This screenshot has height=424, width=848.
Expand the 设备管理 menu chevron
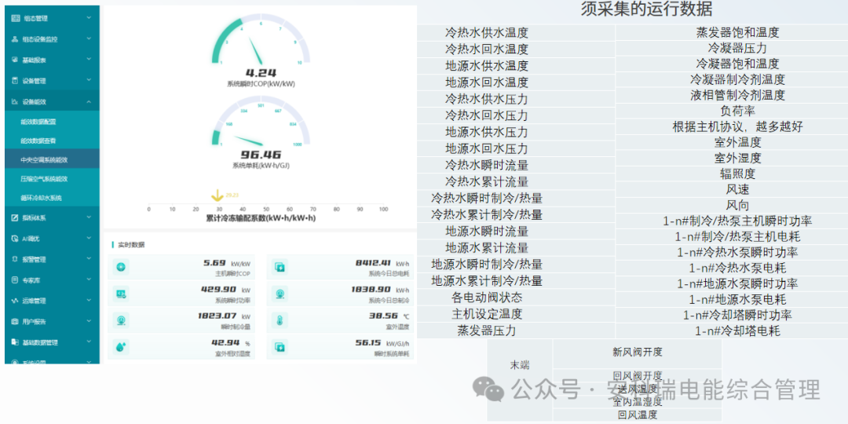coord(89,80)
